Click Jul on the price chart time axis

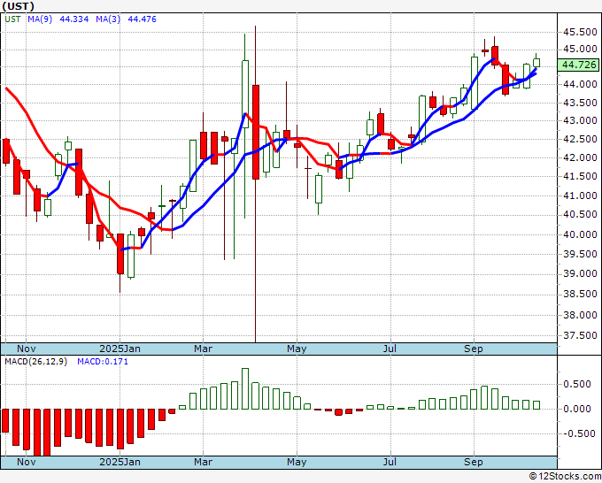(x=390, y=349)
